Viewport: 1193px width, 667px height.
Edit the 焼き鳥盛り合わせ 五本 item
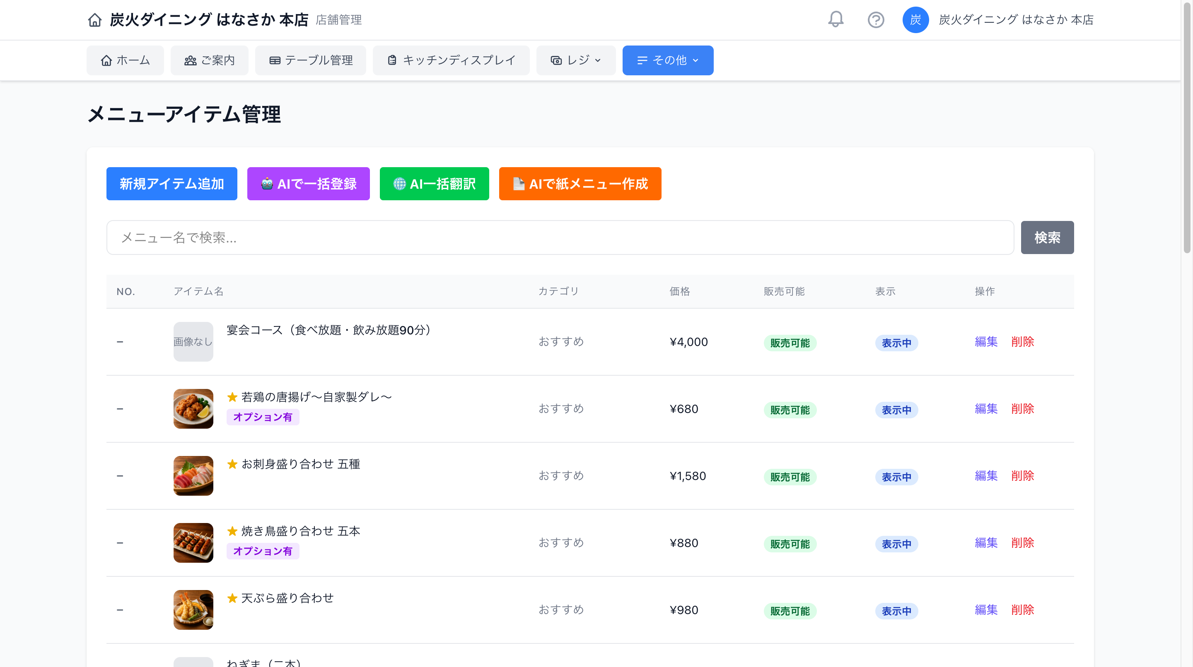click(986, 542)
